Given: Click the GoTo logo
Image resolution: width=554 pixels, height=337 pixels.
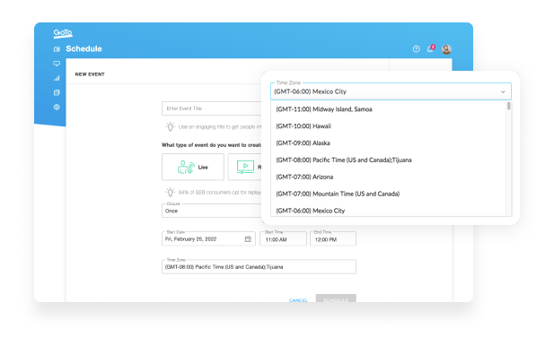Looking at the screenshot, I should pos(63,33).
